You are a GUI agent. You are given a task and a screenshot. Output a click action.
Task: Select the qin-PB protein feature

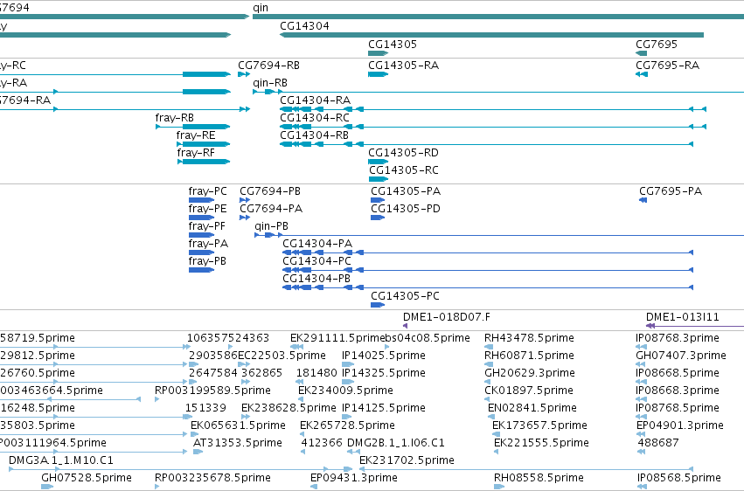499,235
